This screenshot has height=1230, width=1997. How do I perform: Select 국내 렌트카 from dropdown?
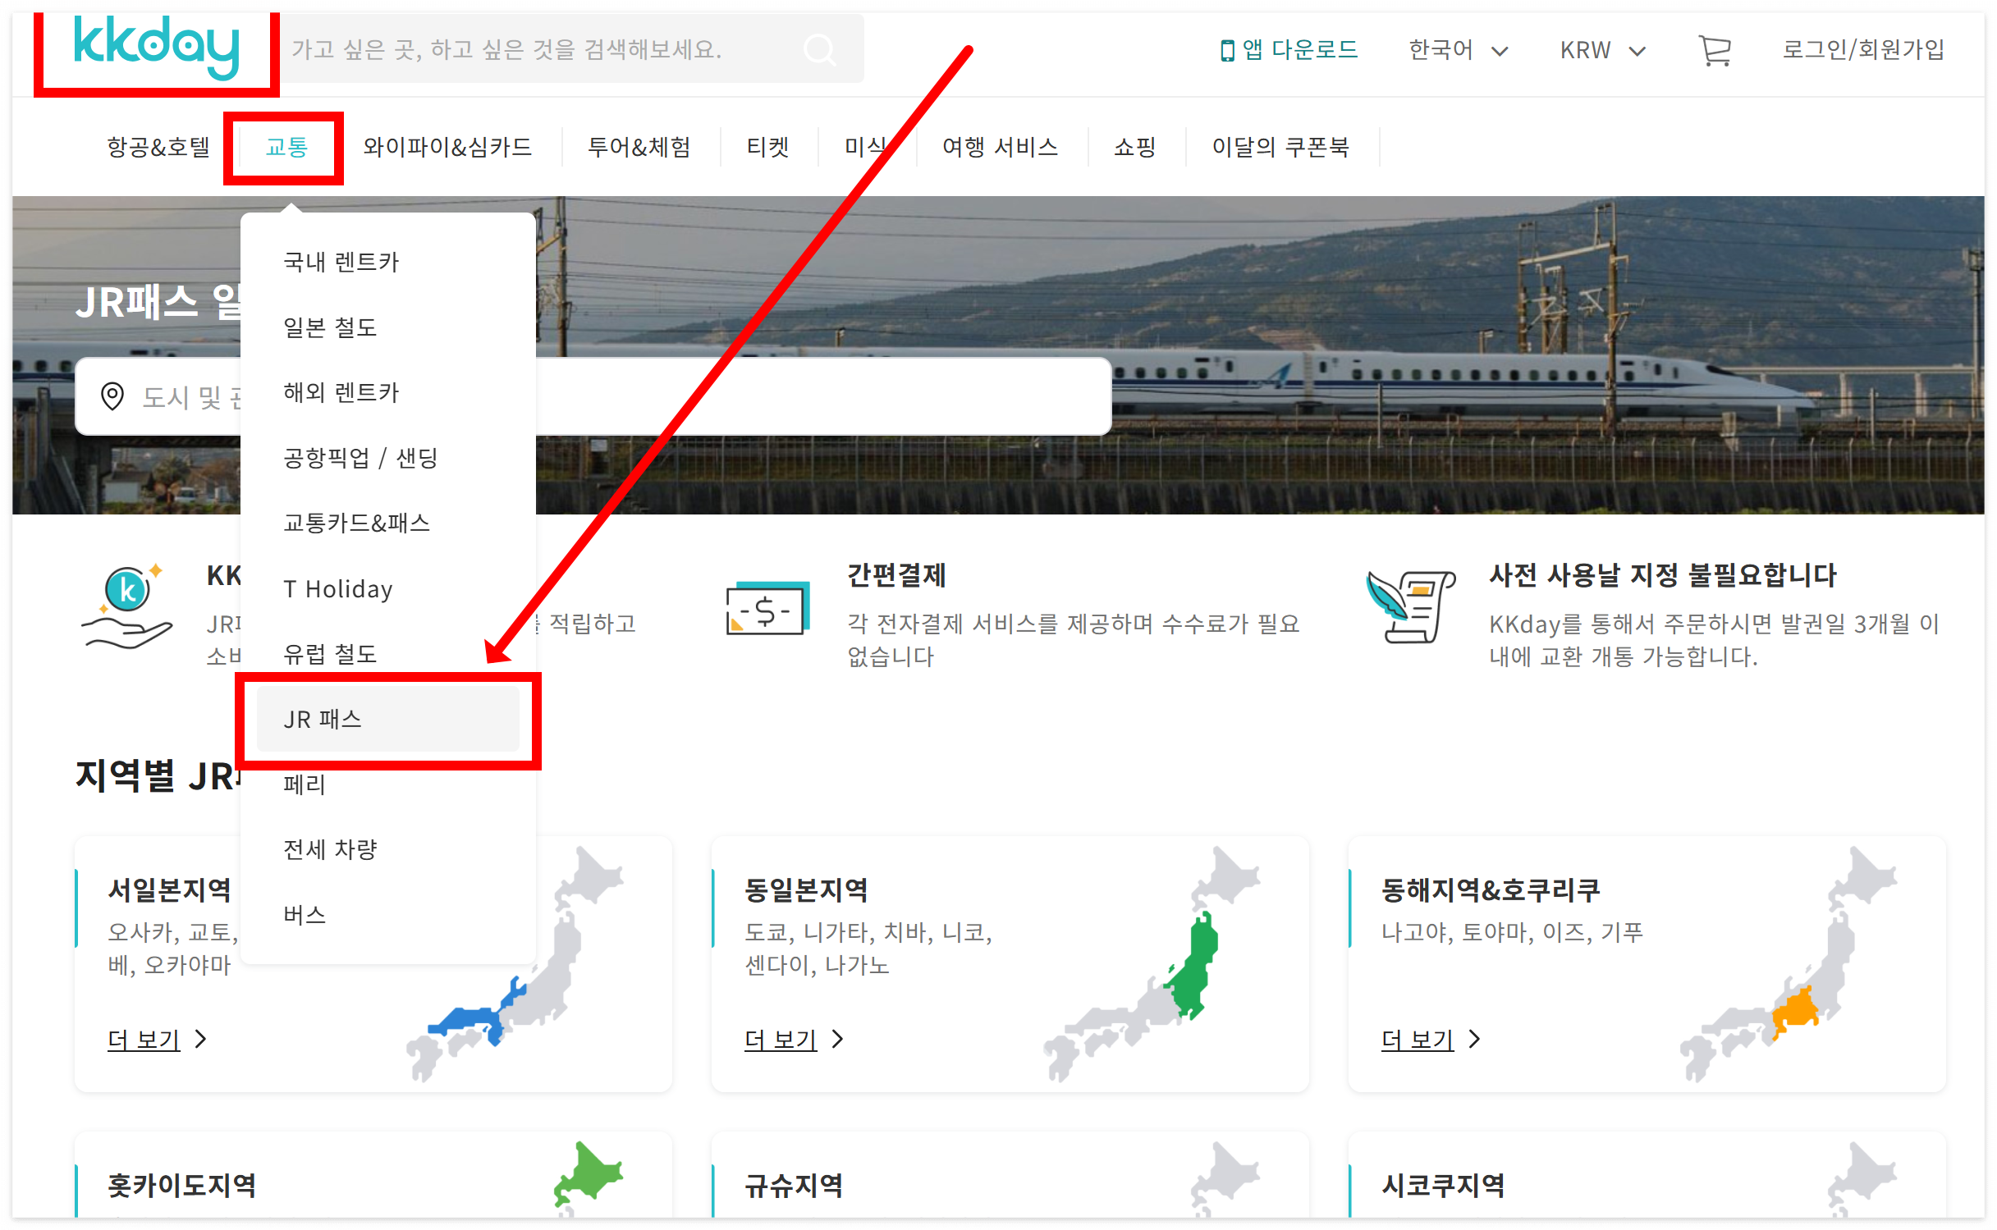(387, 262)
